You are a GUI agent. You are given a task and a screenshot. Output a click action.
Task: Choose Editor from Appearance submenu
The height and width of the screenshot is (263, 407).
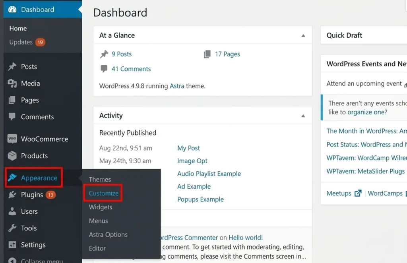tap(97, 248)
